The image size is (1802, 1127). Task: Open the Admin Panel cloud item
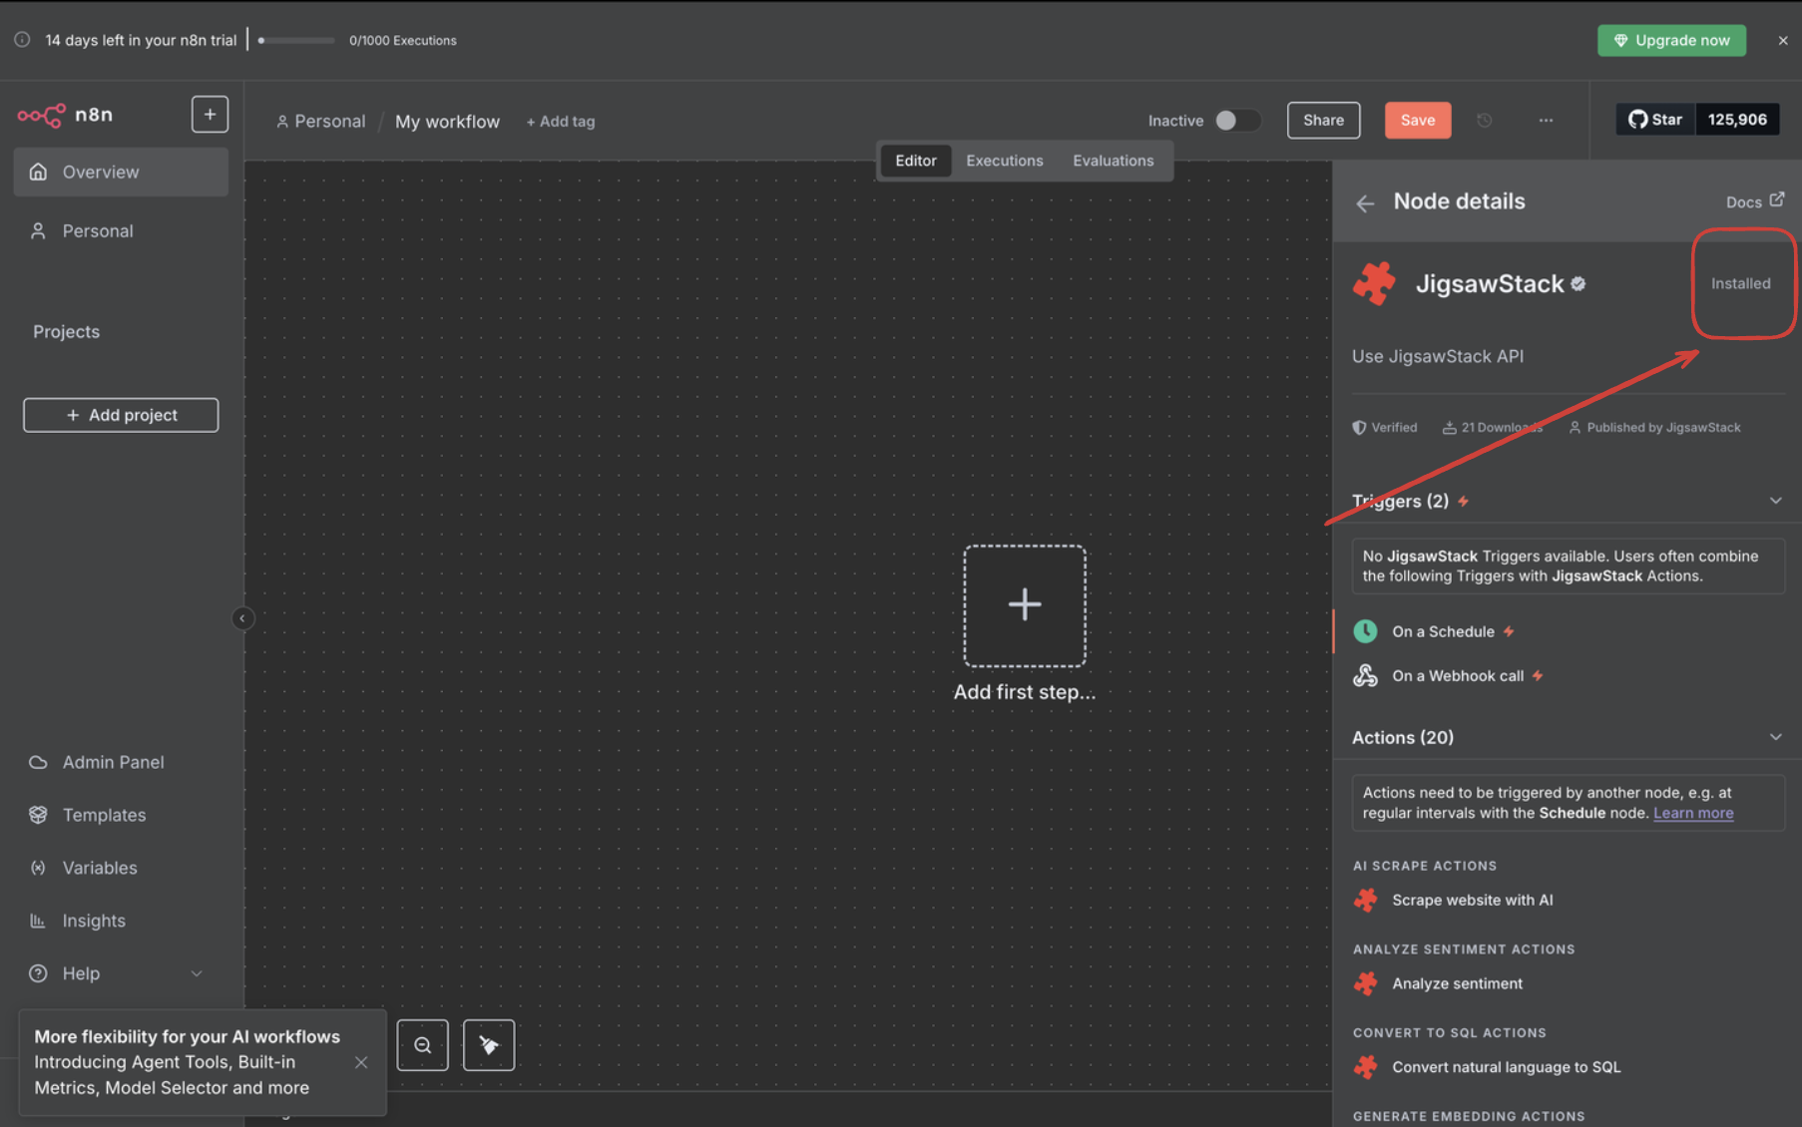click(x=121, y=762)
